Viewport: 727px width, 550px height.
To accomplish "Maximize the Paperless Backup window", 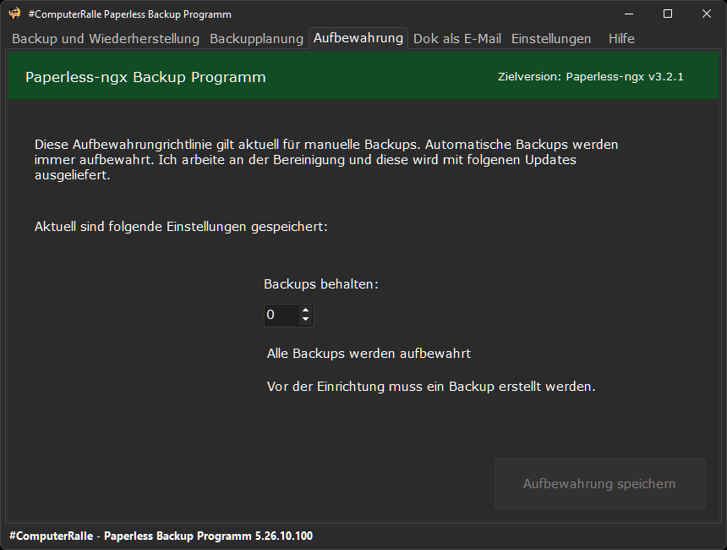I will click(668, 14).
